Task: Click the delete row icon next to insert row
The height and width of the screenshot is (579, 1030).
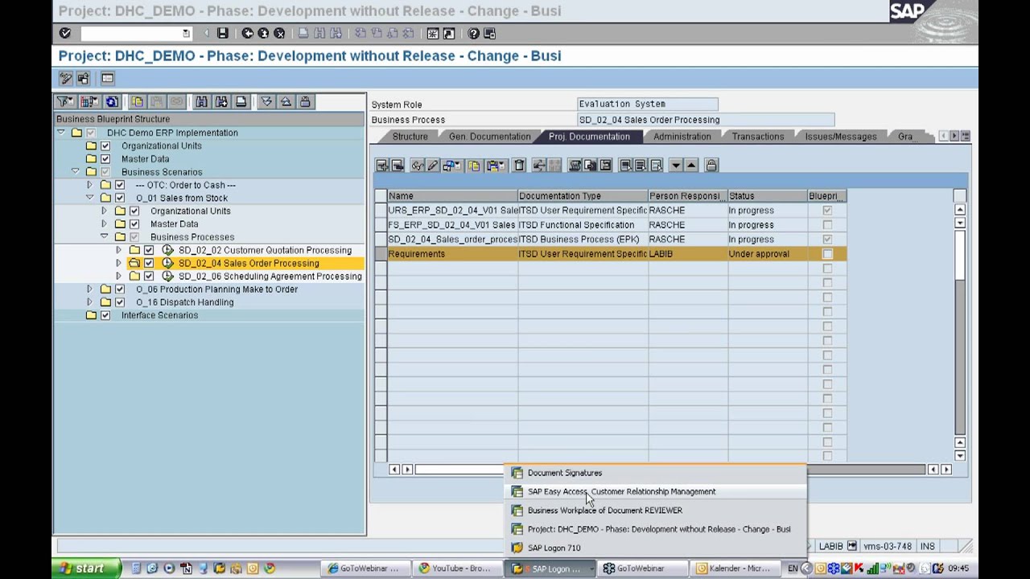Action: 398,166
